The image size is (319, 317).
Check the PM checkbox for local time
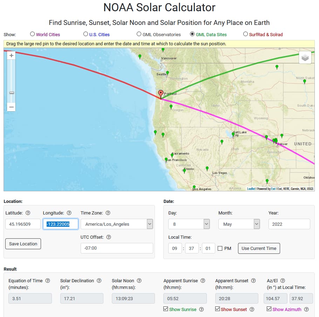click(x=220, y=248)
